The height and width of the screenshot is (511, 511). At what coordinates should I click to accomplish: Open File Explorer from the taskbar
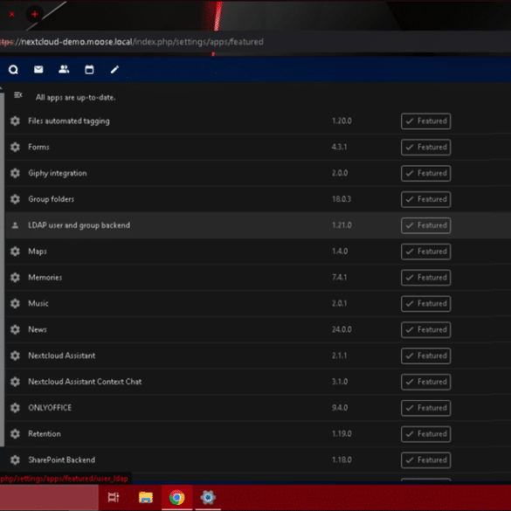click(145, 497)
